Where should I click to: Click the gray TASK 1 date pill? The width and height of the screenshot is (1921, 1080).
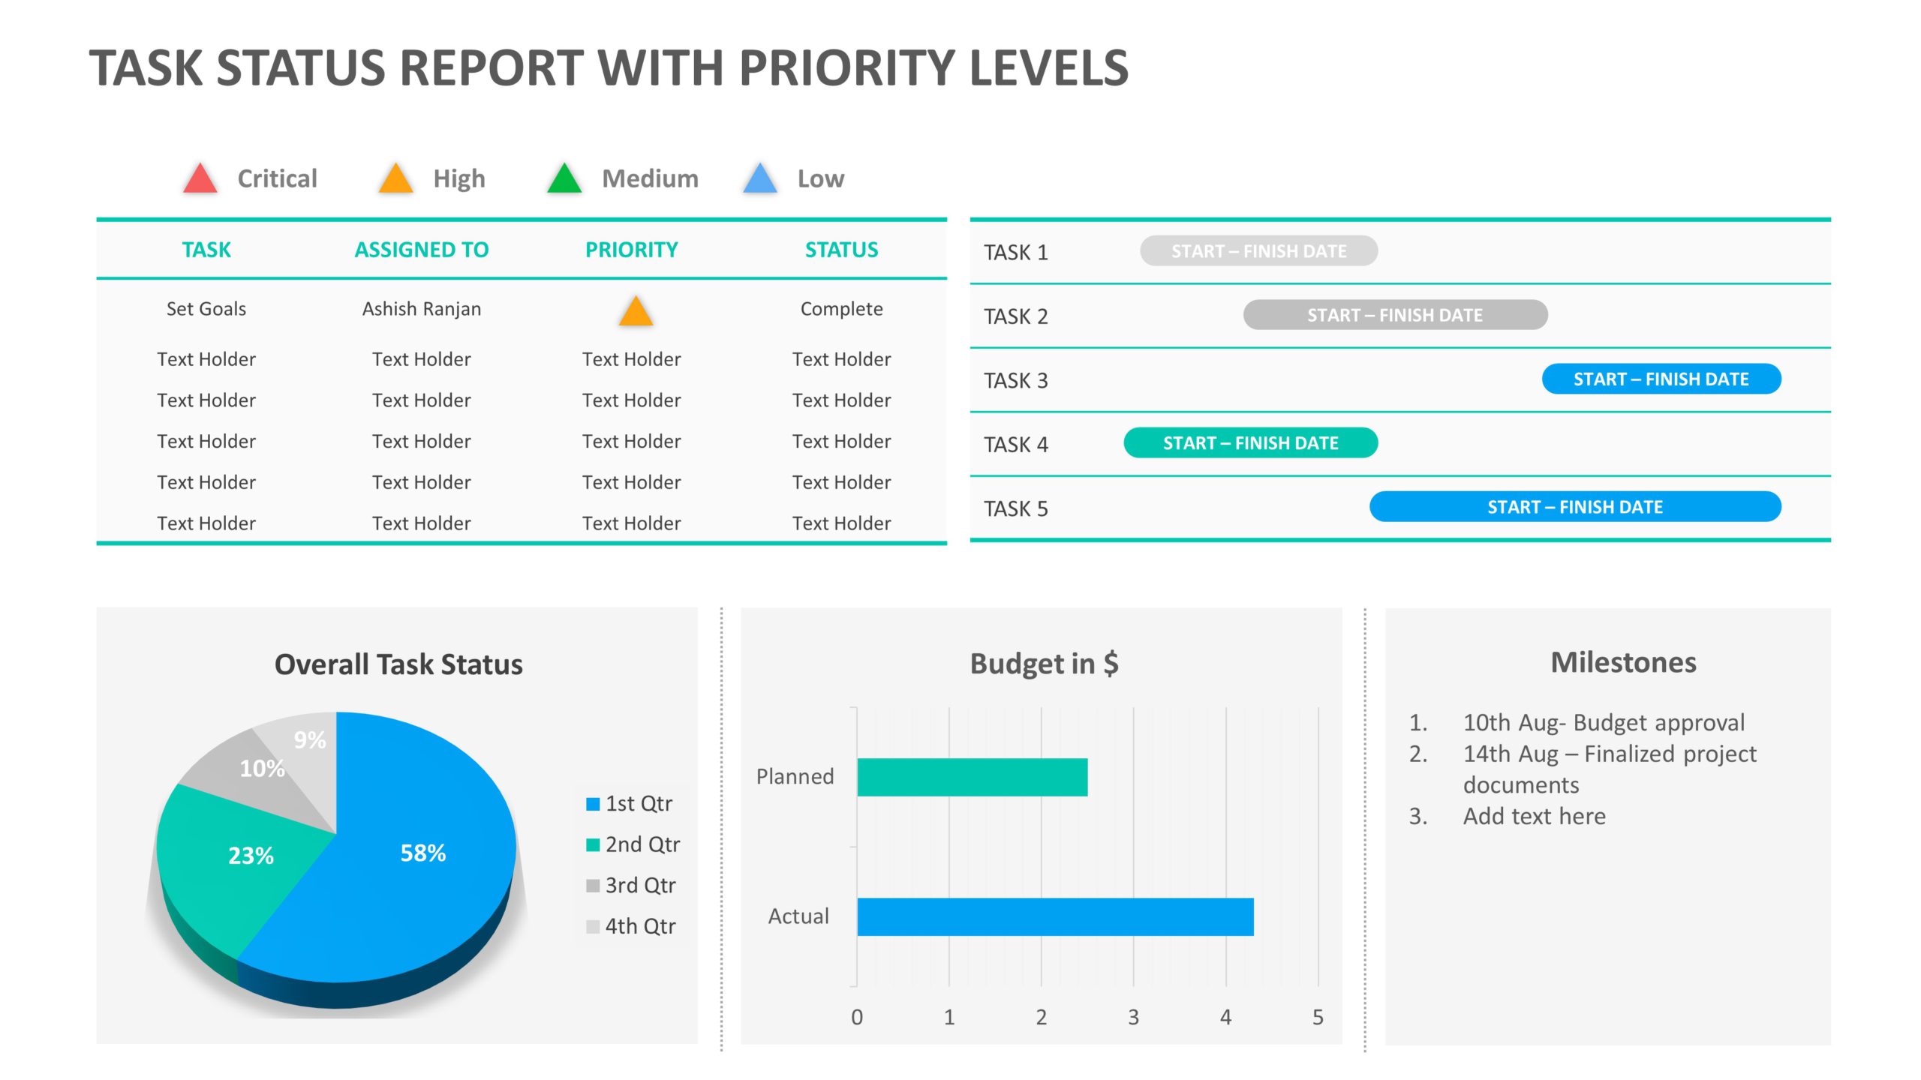pos(1258,250)
